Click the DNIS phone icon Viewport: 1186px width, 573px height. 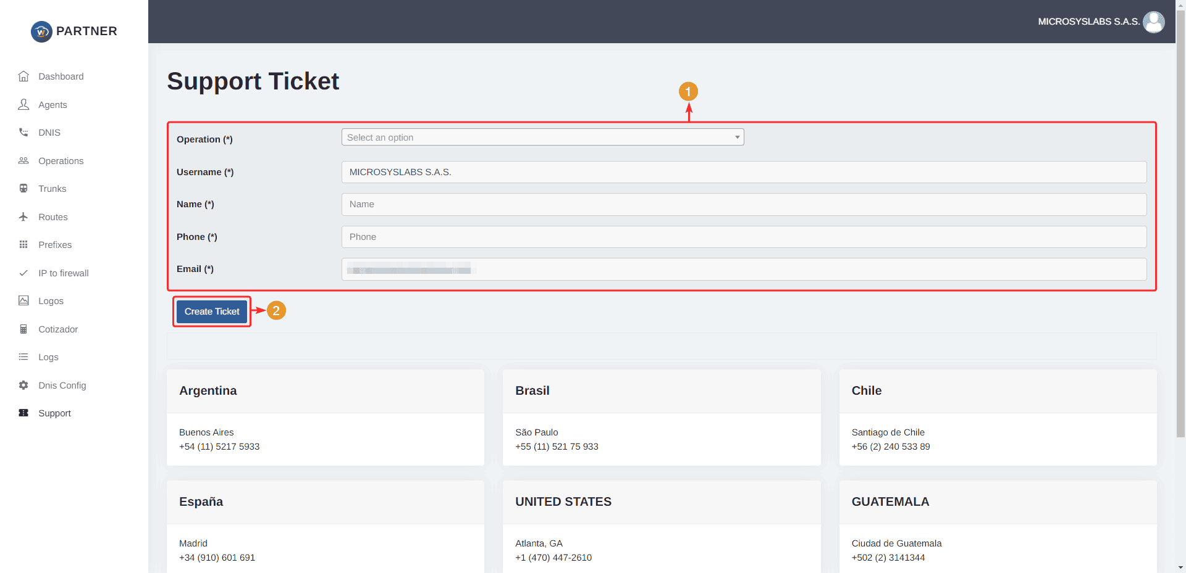coord(23,133)
